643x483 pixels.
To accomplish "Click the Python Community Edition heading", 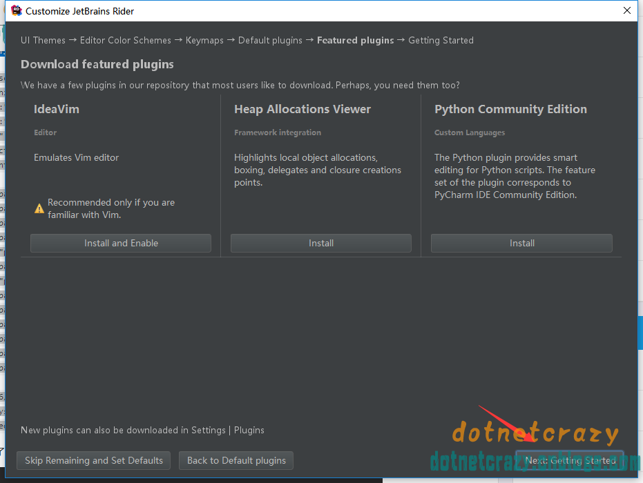I will tap(510, 109).
